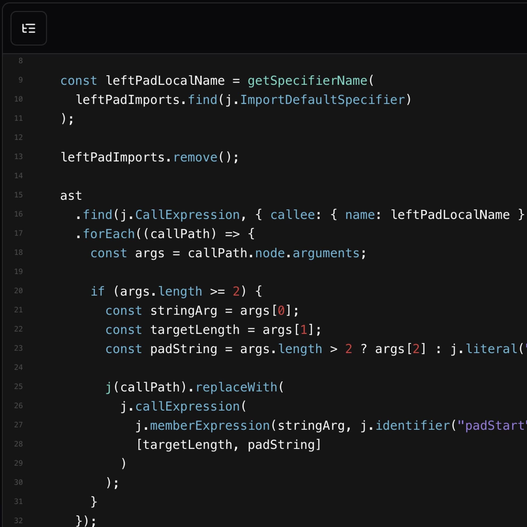Screen dimensions: 527x527
Task: Click the 'arguments' property on line 18
Action: coord(326,253)
